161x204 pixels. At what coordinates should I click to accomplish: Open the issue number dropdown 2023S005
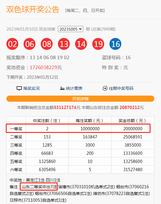point(70,29)
